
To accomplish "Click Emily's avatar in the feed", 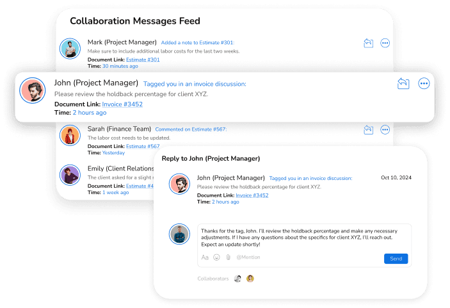I will click(x=70, y=175).
